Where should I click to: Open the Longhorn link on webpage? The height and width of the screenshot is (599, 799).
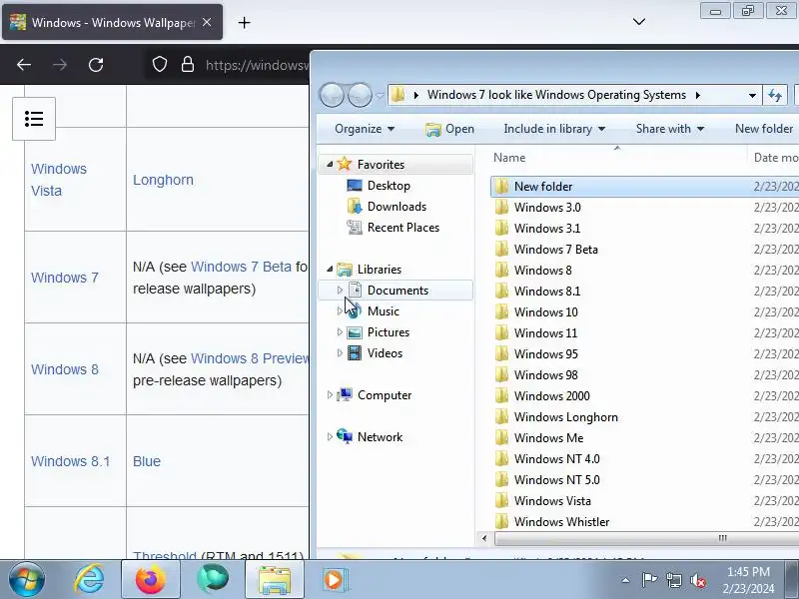tap(163, 180)
